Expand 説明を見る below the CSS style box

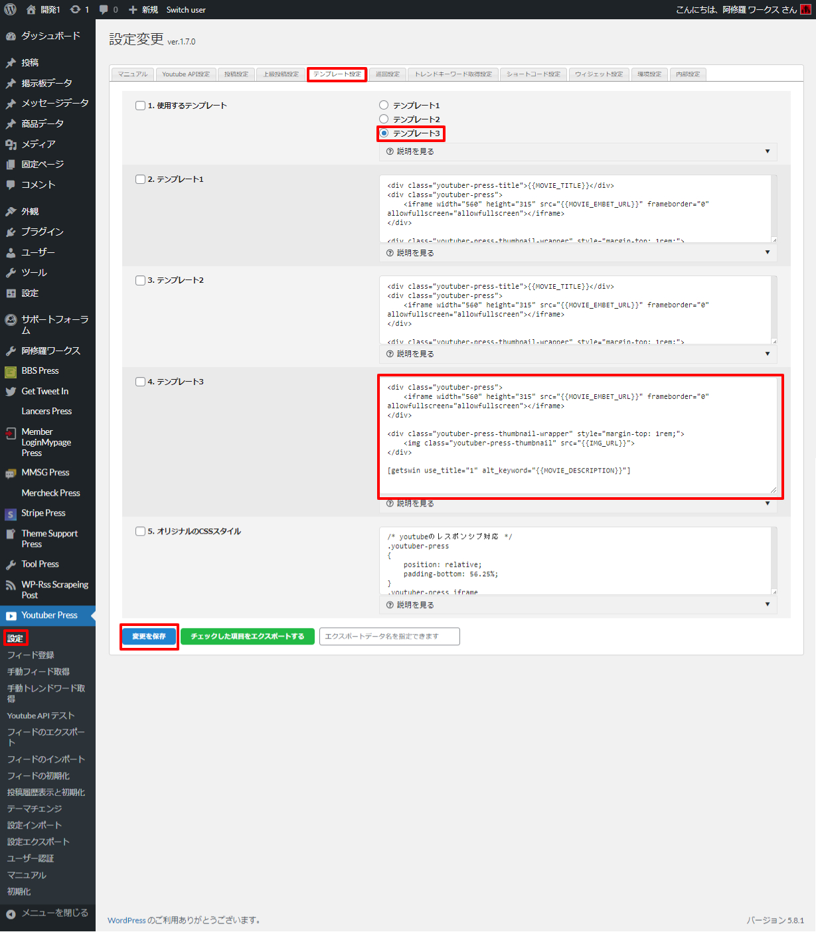578,605
